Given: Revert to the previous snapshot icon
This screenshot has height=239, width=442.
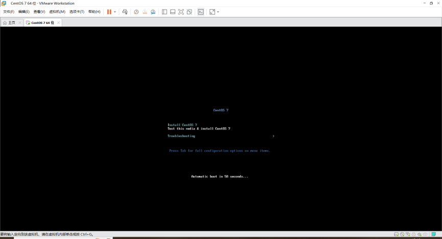Looking at the screenshot, I should [145, 12].
